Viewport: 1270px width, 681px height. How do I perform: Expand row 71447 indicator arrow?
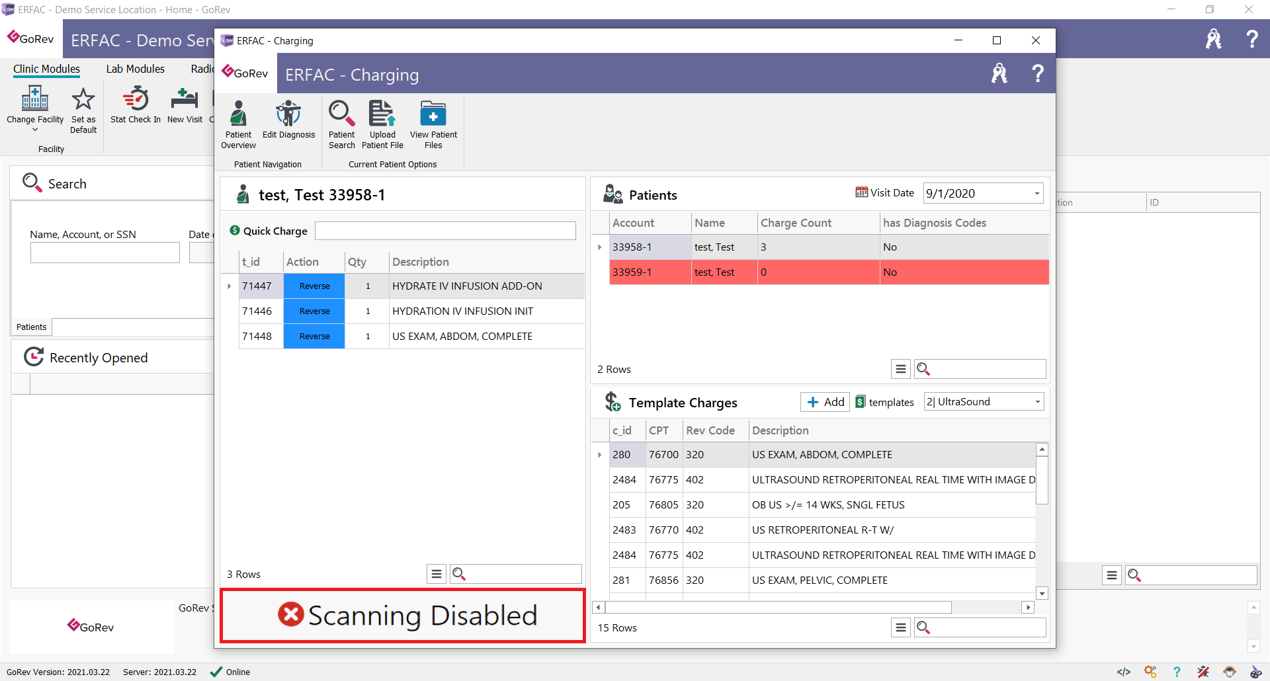click(230, 286)
